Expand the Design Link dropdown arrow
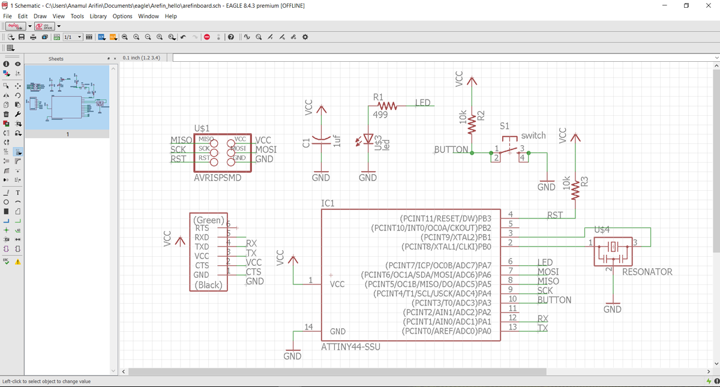720x387 pixels. click(x=29, y=26)
